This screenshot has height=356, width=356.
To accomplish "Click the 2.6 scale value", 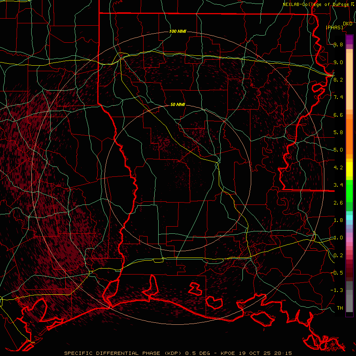I will tap(338, 203).
